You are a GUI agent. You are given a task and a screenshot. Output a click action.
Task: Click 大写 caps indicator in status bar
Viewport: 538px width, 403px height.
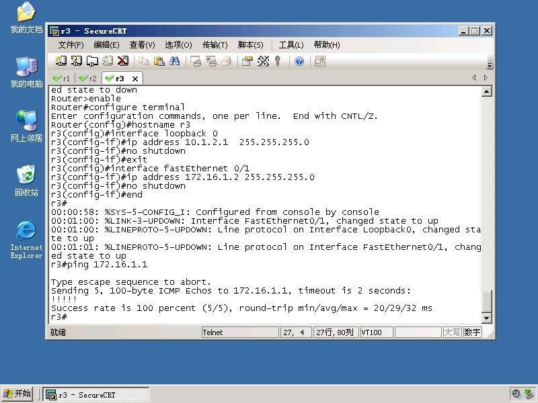[451, 332]
